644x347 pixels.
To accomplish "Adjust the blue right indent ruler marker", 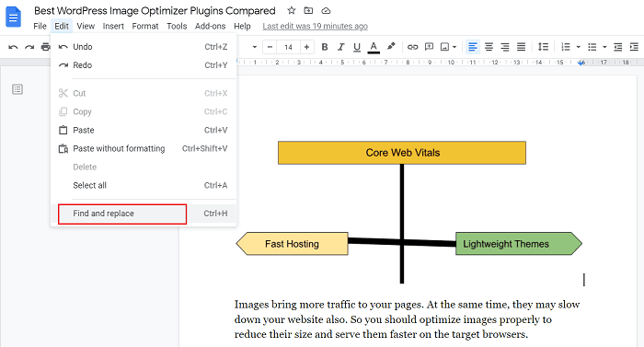I will [581, 63].
